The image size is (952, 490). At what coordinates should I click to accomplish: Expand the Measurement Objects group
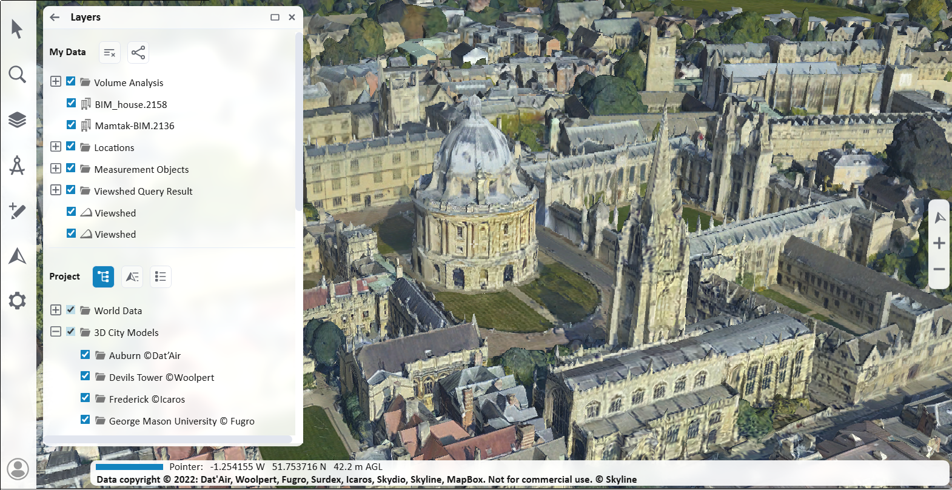(56, 169)
